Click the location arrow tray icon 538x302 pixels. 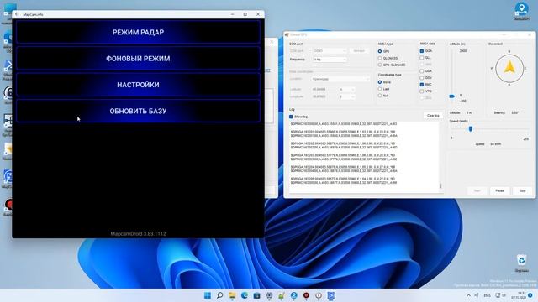coord(477,295)
